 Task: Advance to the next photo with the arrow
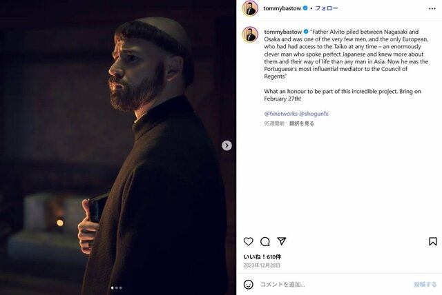point(227,145)
